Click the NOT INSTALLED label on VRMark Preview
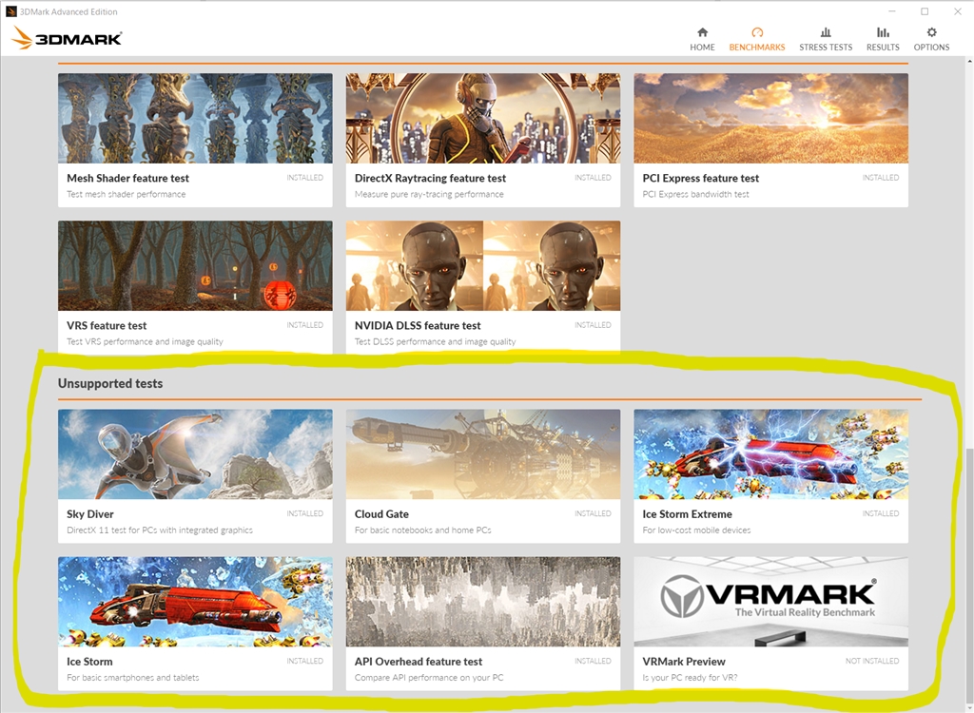Image resolution: width=974 pixels, height=713 pixels. pyautogui.click(x=872, y=661)
